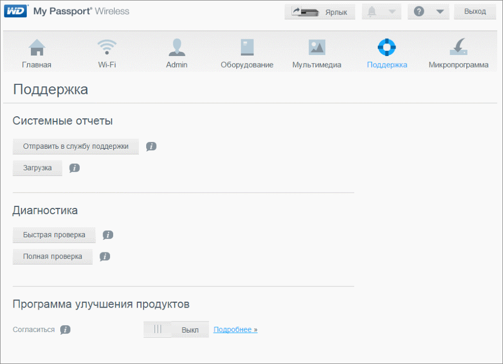Show info tooltip for Быстрая проверка
Image resolution: width=503 pixels, height=364 pixels.
(x=108, y=235)
